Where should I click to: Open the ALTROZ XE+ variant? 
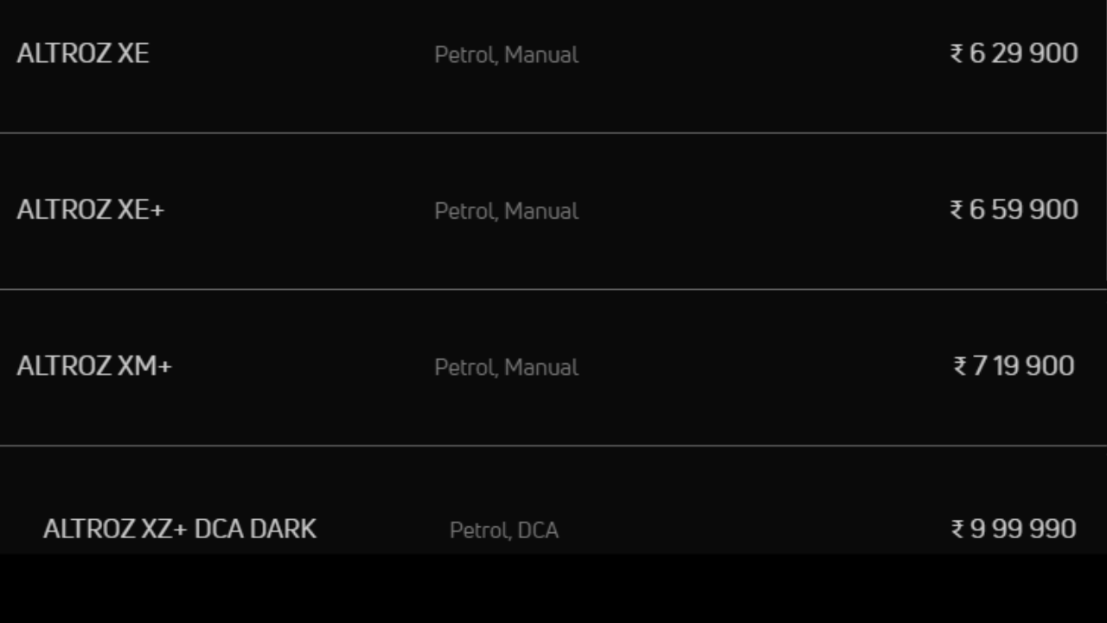coord(90,210)
